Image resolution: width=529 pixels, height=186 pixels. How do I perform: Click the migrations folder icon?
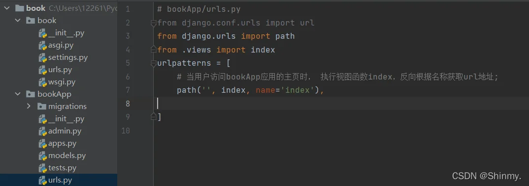pos(41,106)
